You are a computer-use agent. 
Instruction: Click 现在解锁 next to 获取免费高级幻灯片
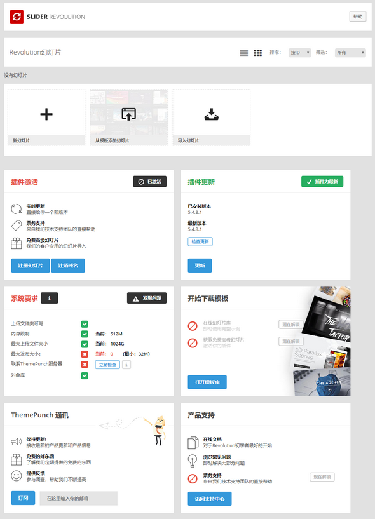[291, 341]
